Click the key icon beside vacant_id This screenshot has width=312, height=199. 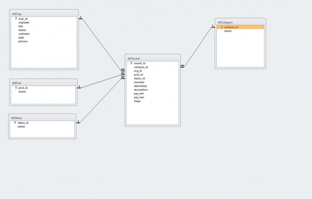coord(131,63)
